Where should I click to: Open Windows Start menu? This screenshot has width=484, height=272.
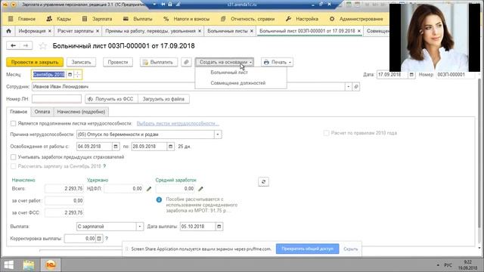click(8, 265)
